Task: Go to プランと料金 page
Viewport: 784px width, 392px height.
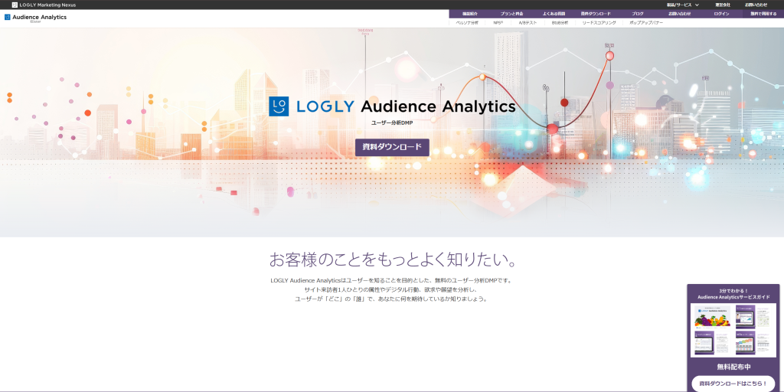Action: [511, 14]
